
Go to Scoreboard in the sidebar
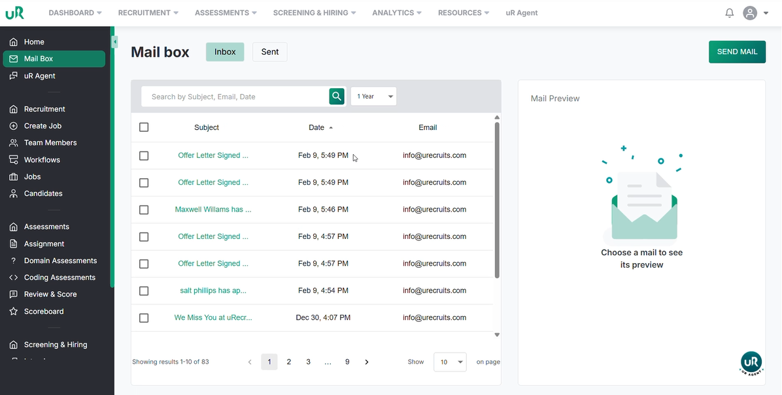pyautogui.click(x=44, y=311)
